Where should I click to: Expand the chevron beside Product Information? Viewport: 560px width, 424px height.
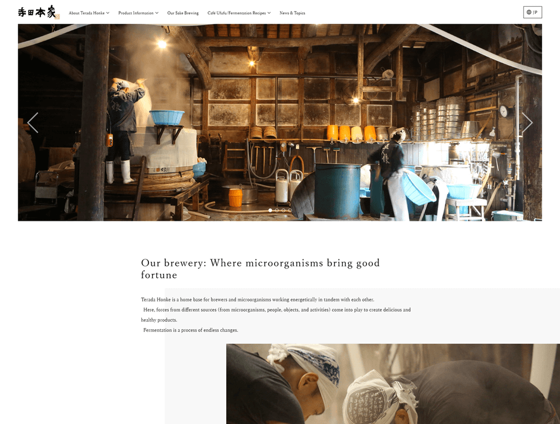pyautogui.click(x=156, y=13)
